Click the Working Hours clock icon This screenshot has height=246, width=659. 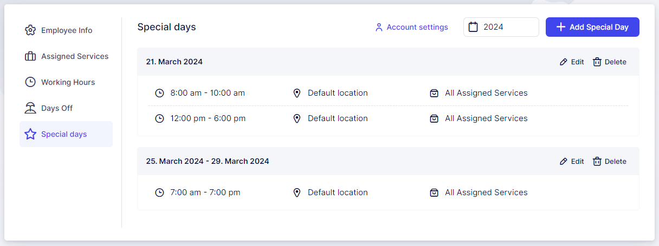click(x=30, y=82)
